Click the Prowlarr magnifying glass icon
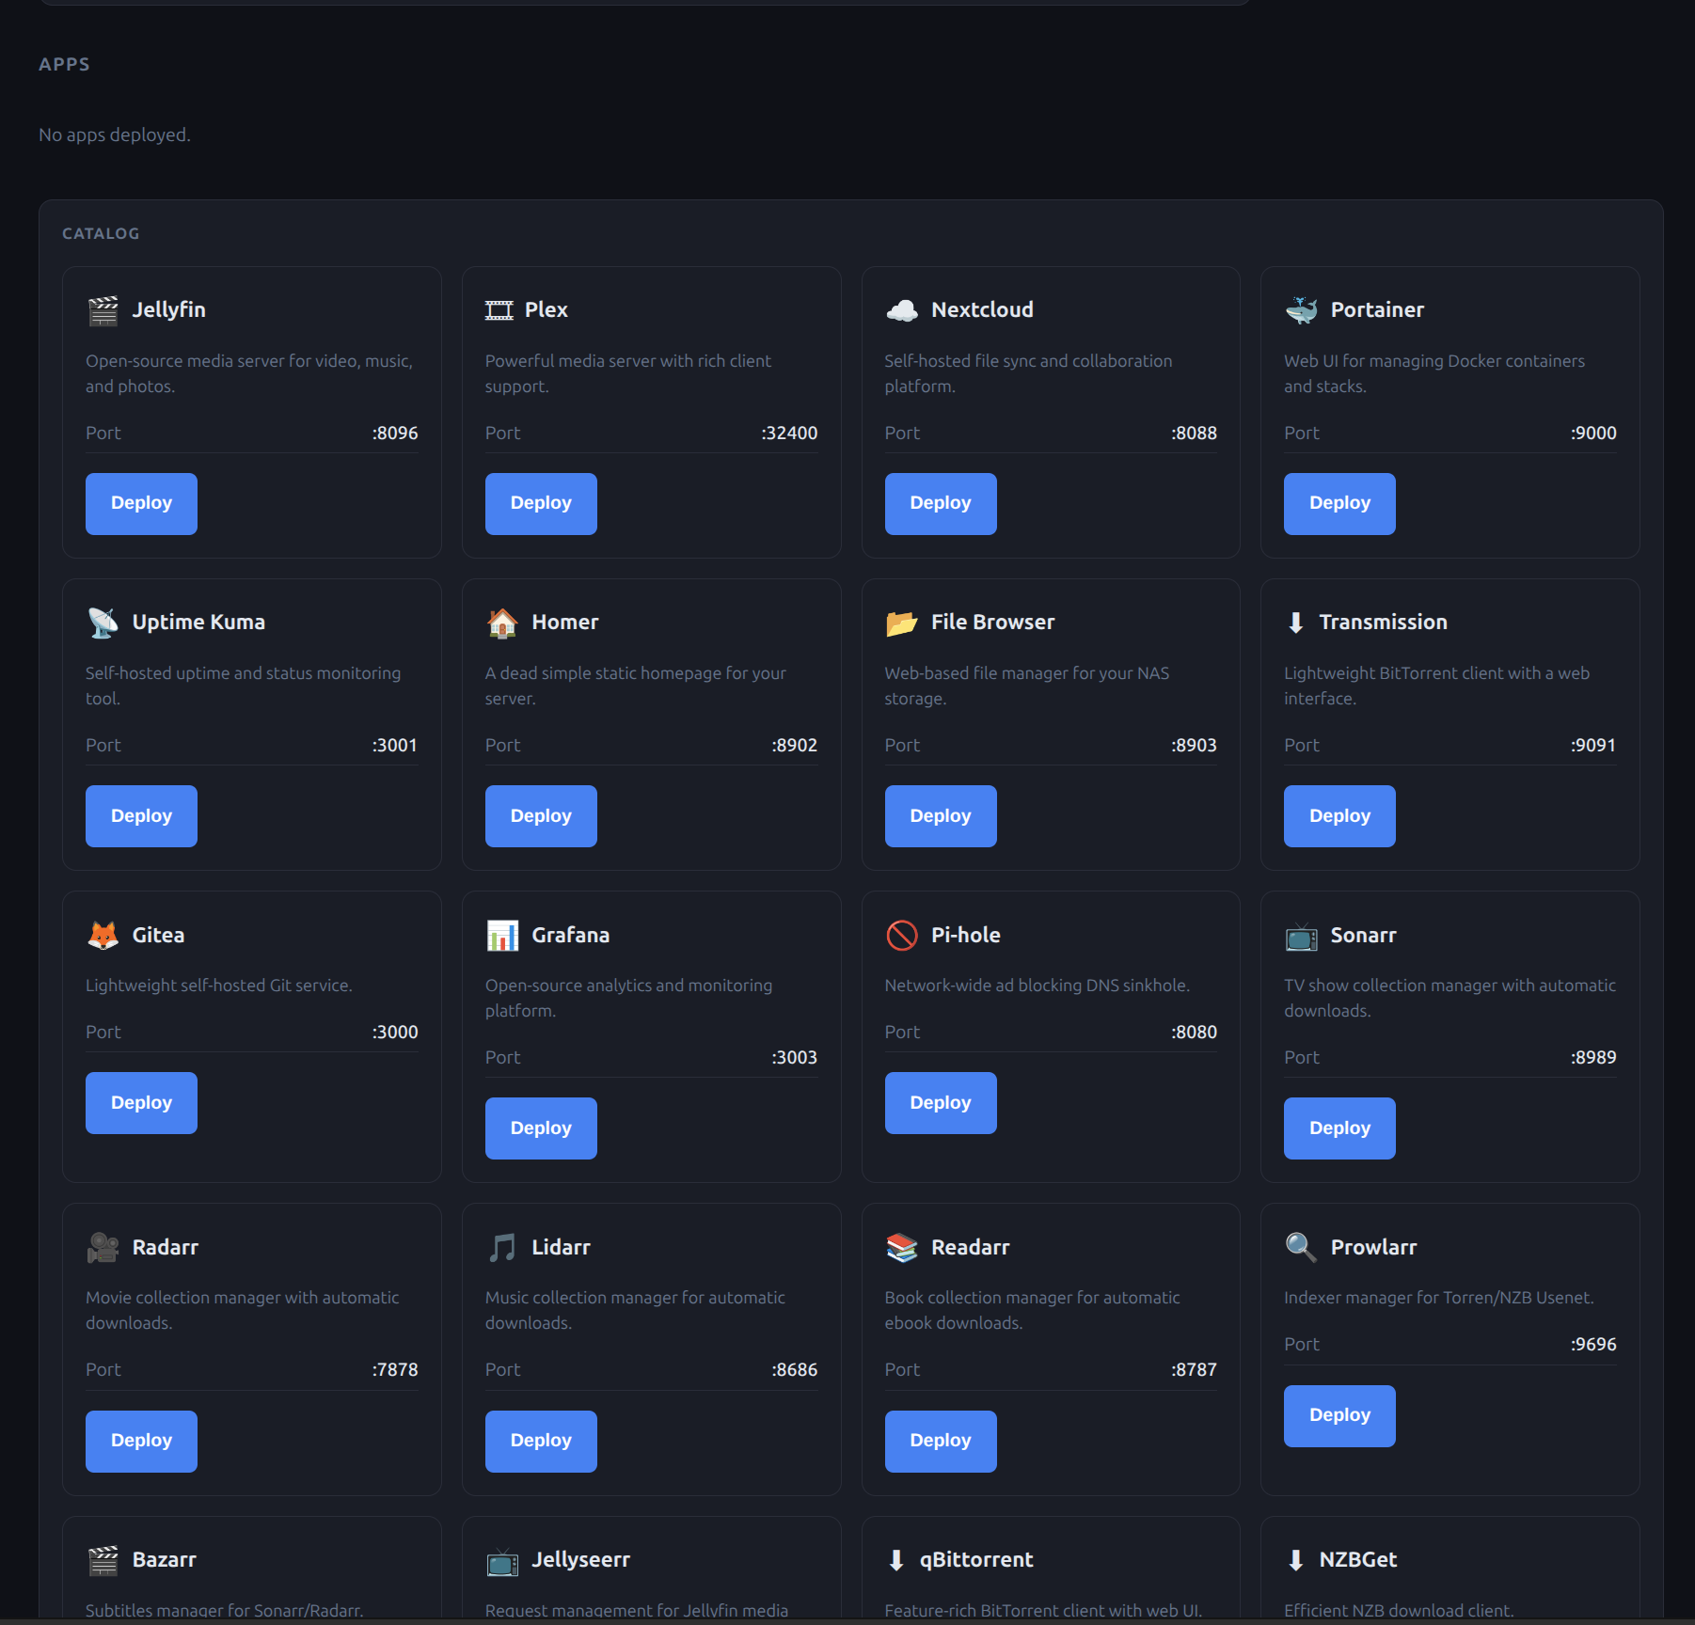 click(1301, 1247)
